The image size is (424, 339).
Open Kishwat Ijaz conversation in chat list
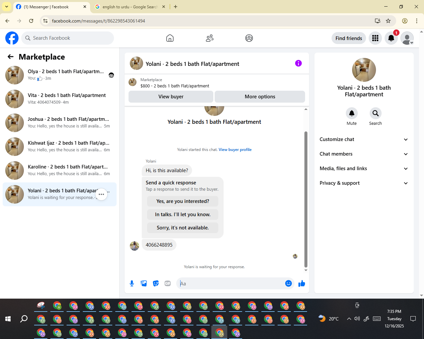(x=60, y=147)
